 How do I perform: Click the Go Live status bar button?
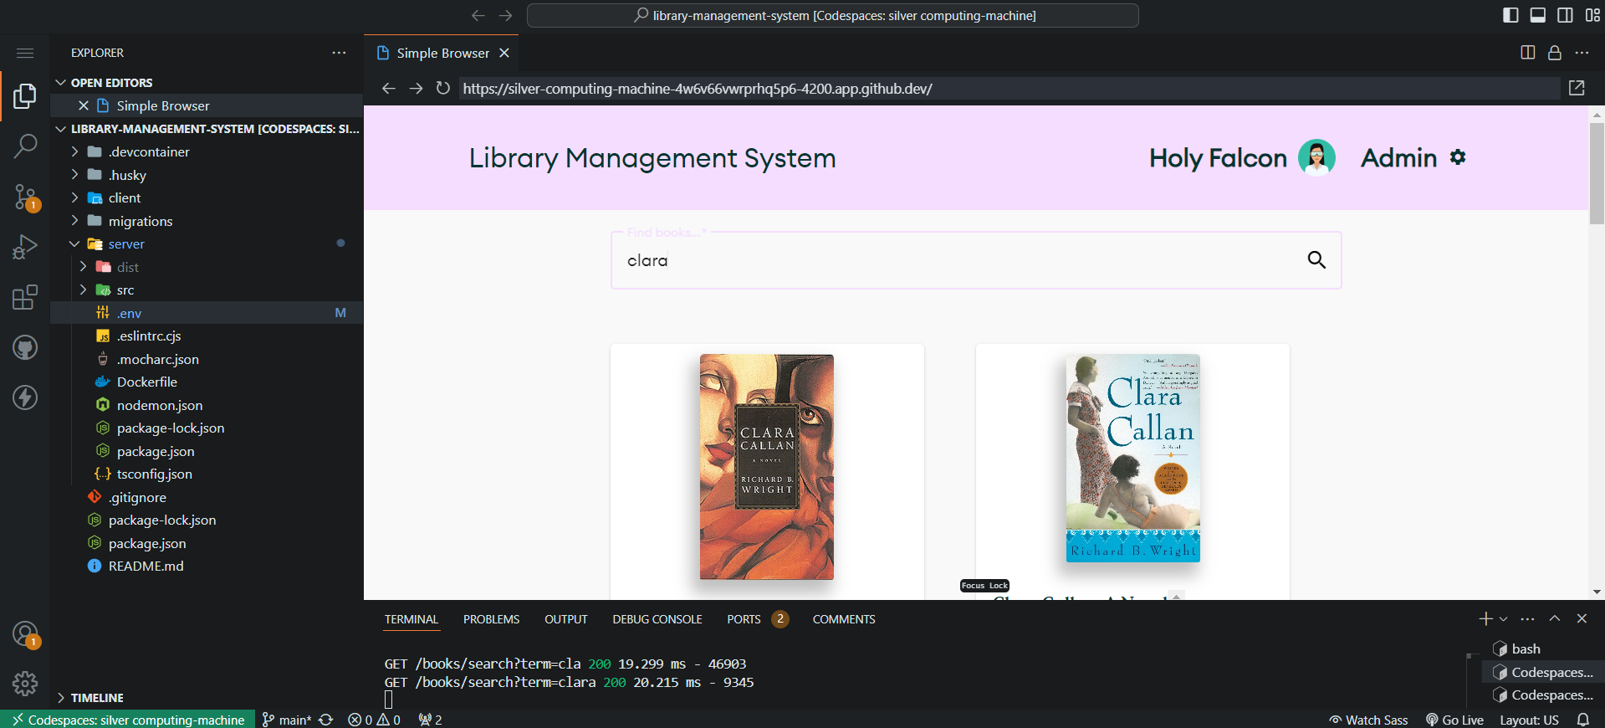[1454, 720]
